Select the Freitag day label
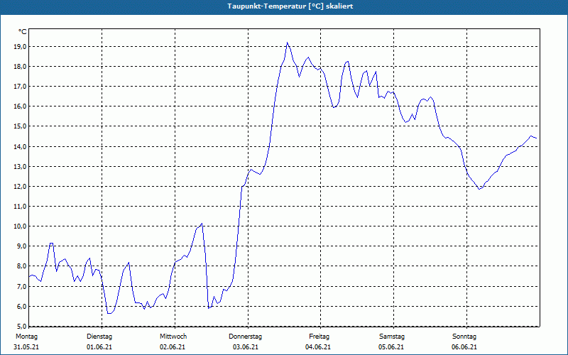The image size is (568, 355). point(319,337)
